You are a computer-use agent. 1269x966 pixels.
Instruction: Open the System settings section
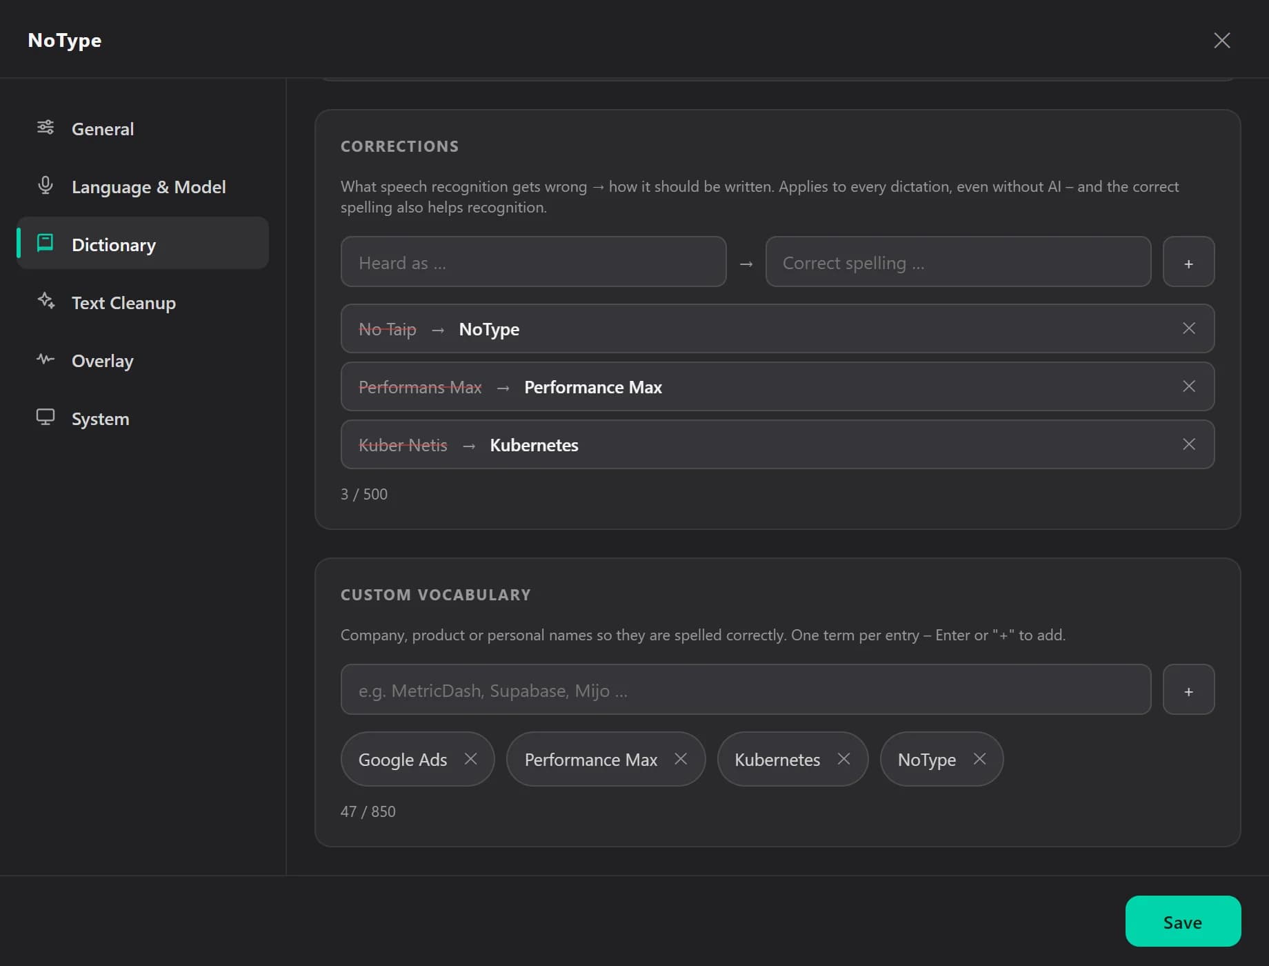pyautogui.click(x=143, y=418)
